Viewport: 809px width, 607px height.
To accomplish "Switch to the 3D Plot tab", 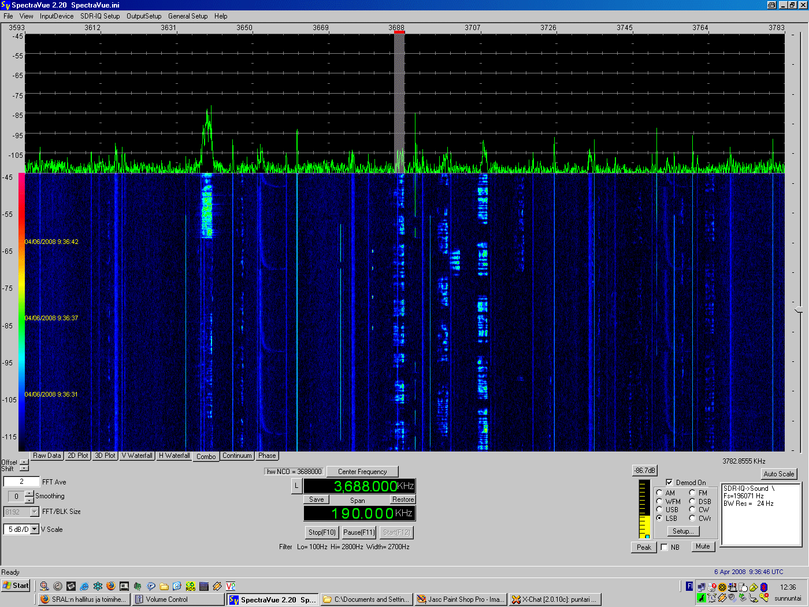I will tap(105, 456).
